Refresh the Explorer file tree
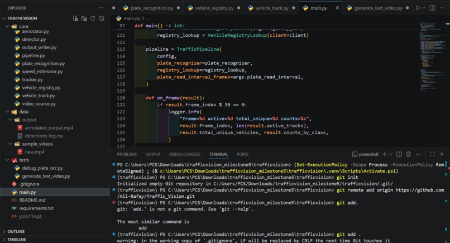Screen dimensions: 450x243 point(93,18)
